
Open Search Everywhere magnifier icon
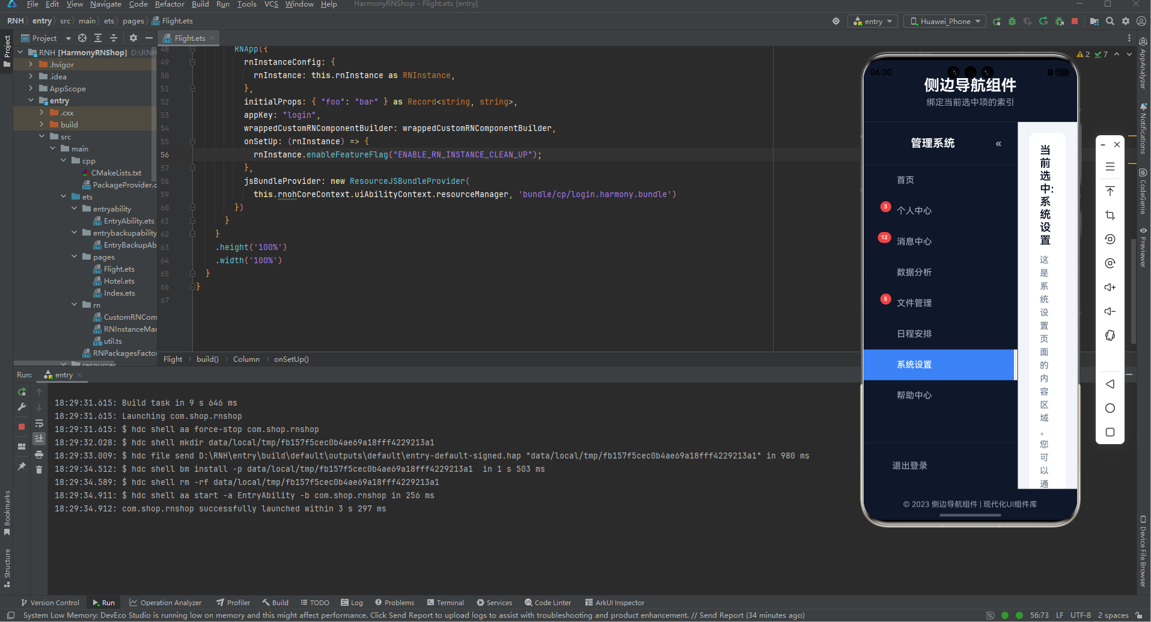[1110, 21]
